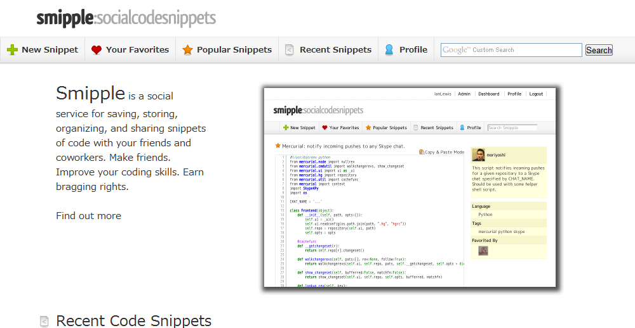Click the orange star Popular Snippets icon
635x328 pixels.
click(x=187, y=49)
